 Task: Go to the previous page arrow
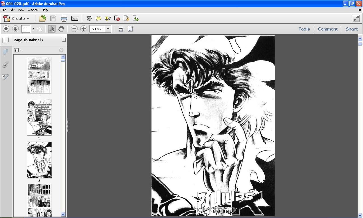pyautogui.click(x=6, y=29)
